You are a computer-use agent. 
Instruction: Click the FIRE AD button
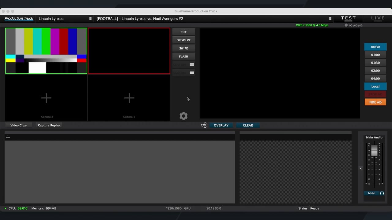tap(375, 102)
